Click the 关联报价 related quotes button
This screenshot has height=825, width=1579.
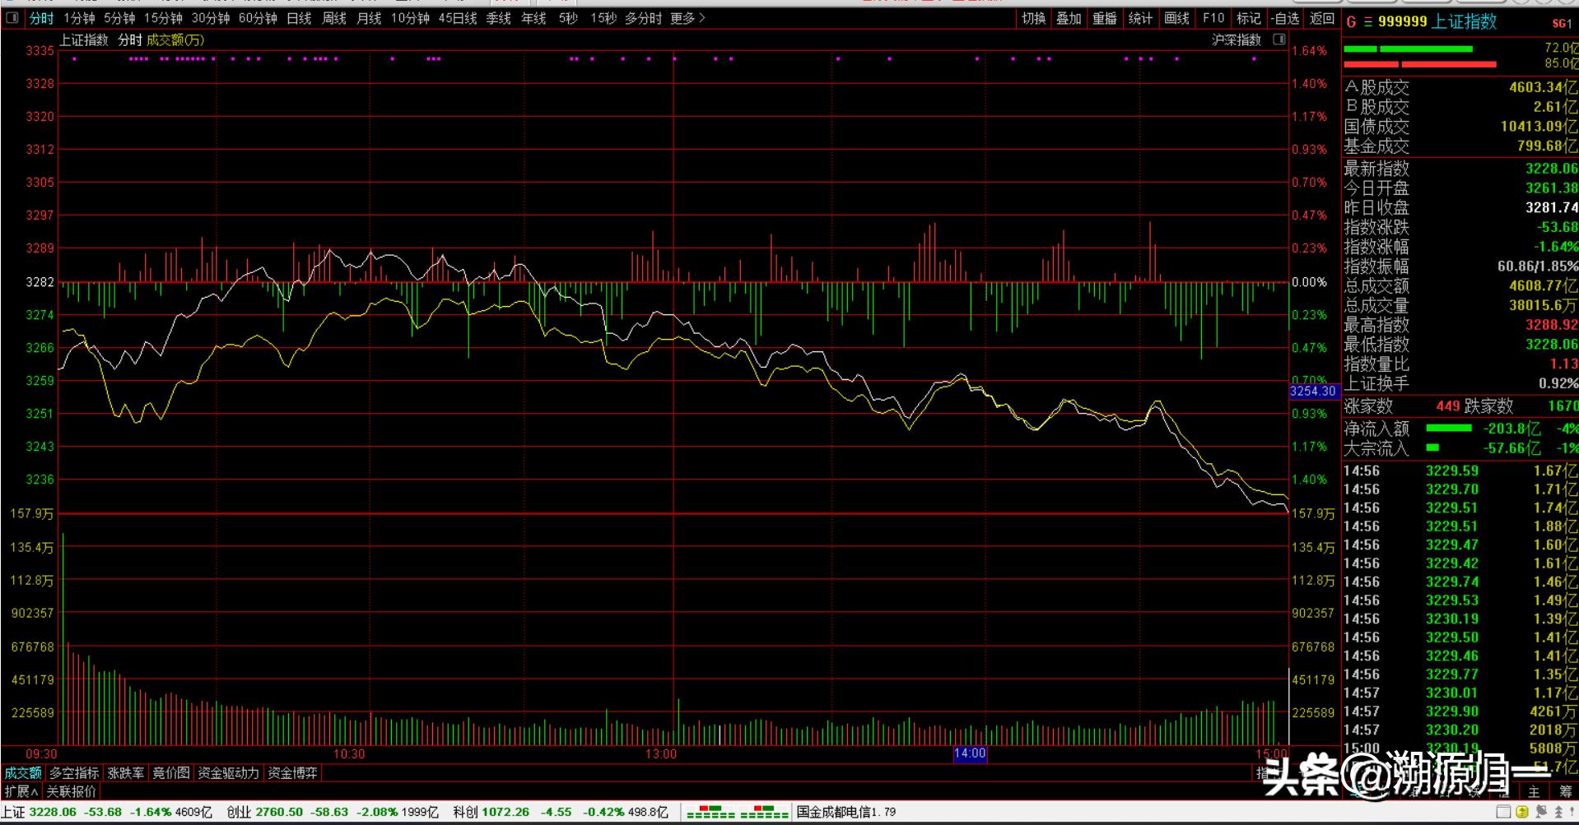pyautogui.click(x=72, y=791)
